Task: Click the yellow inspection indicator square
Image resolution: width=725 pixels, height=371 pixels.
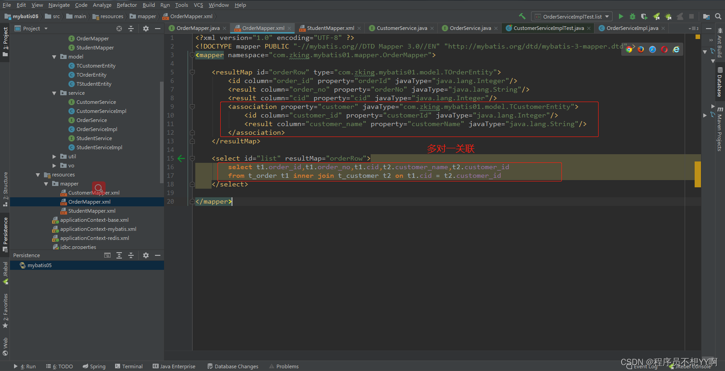Action: pyautogui.click(x=698, y=37)
